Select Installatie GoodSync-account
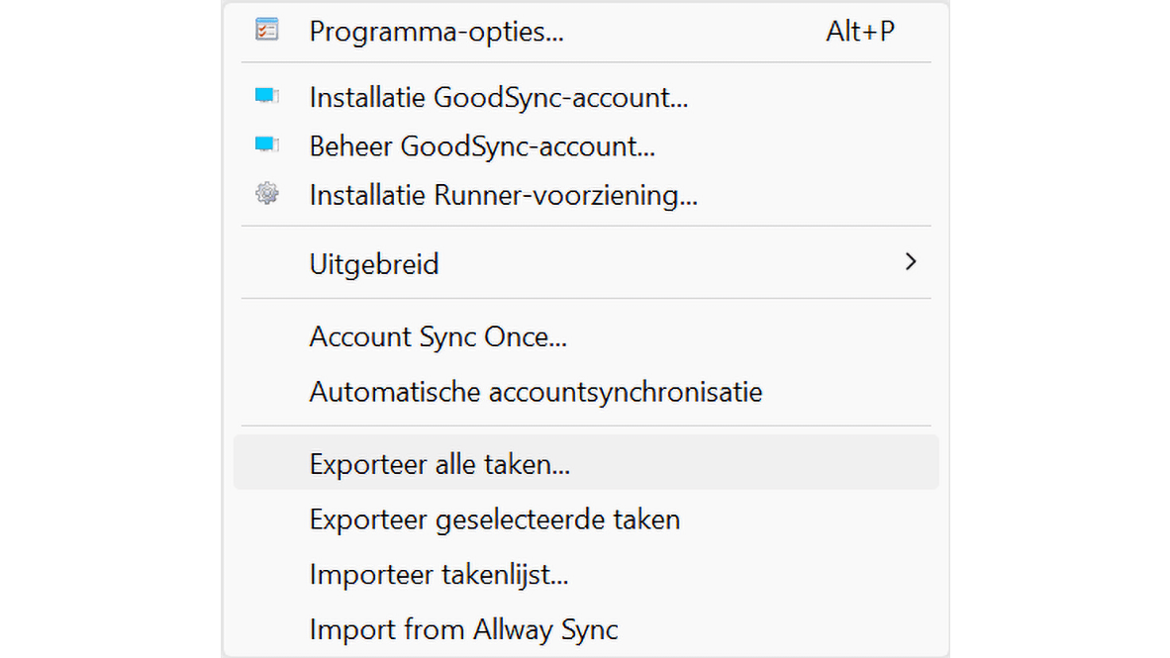The width and height of the screenshot is (1170, 658). pos(498,97)
